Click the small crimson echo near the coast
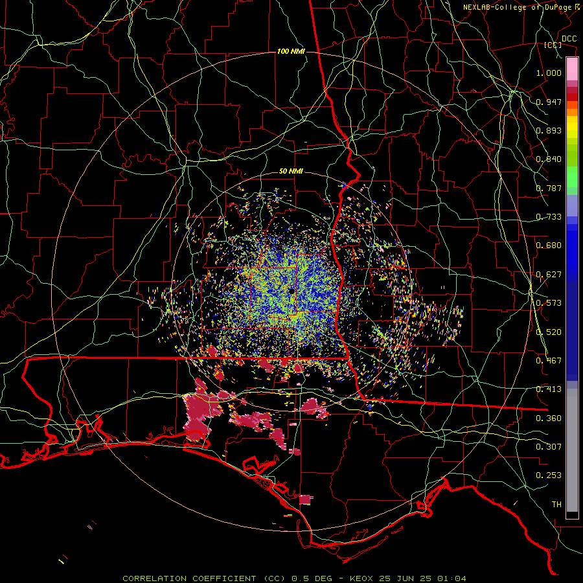Screen dimensions: 583x583 click(x=305, y=499)
